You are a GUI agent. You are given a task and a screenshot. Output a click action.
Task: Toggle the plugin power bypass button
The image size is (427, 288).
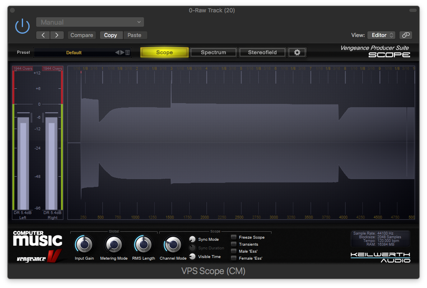22,26
